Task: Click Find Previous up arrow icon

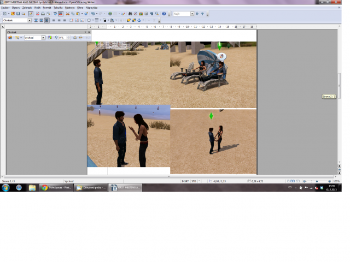Action: click(x=202, y=14)
